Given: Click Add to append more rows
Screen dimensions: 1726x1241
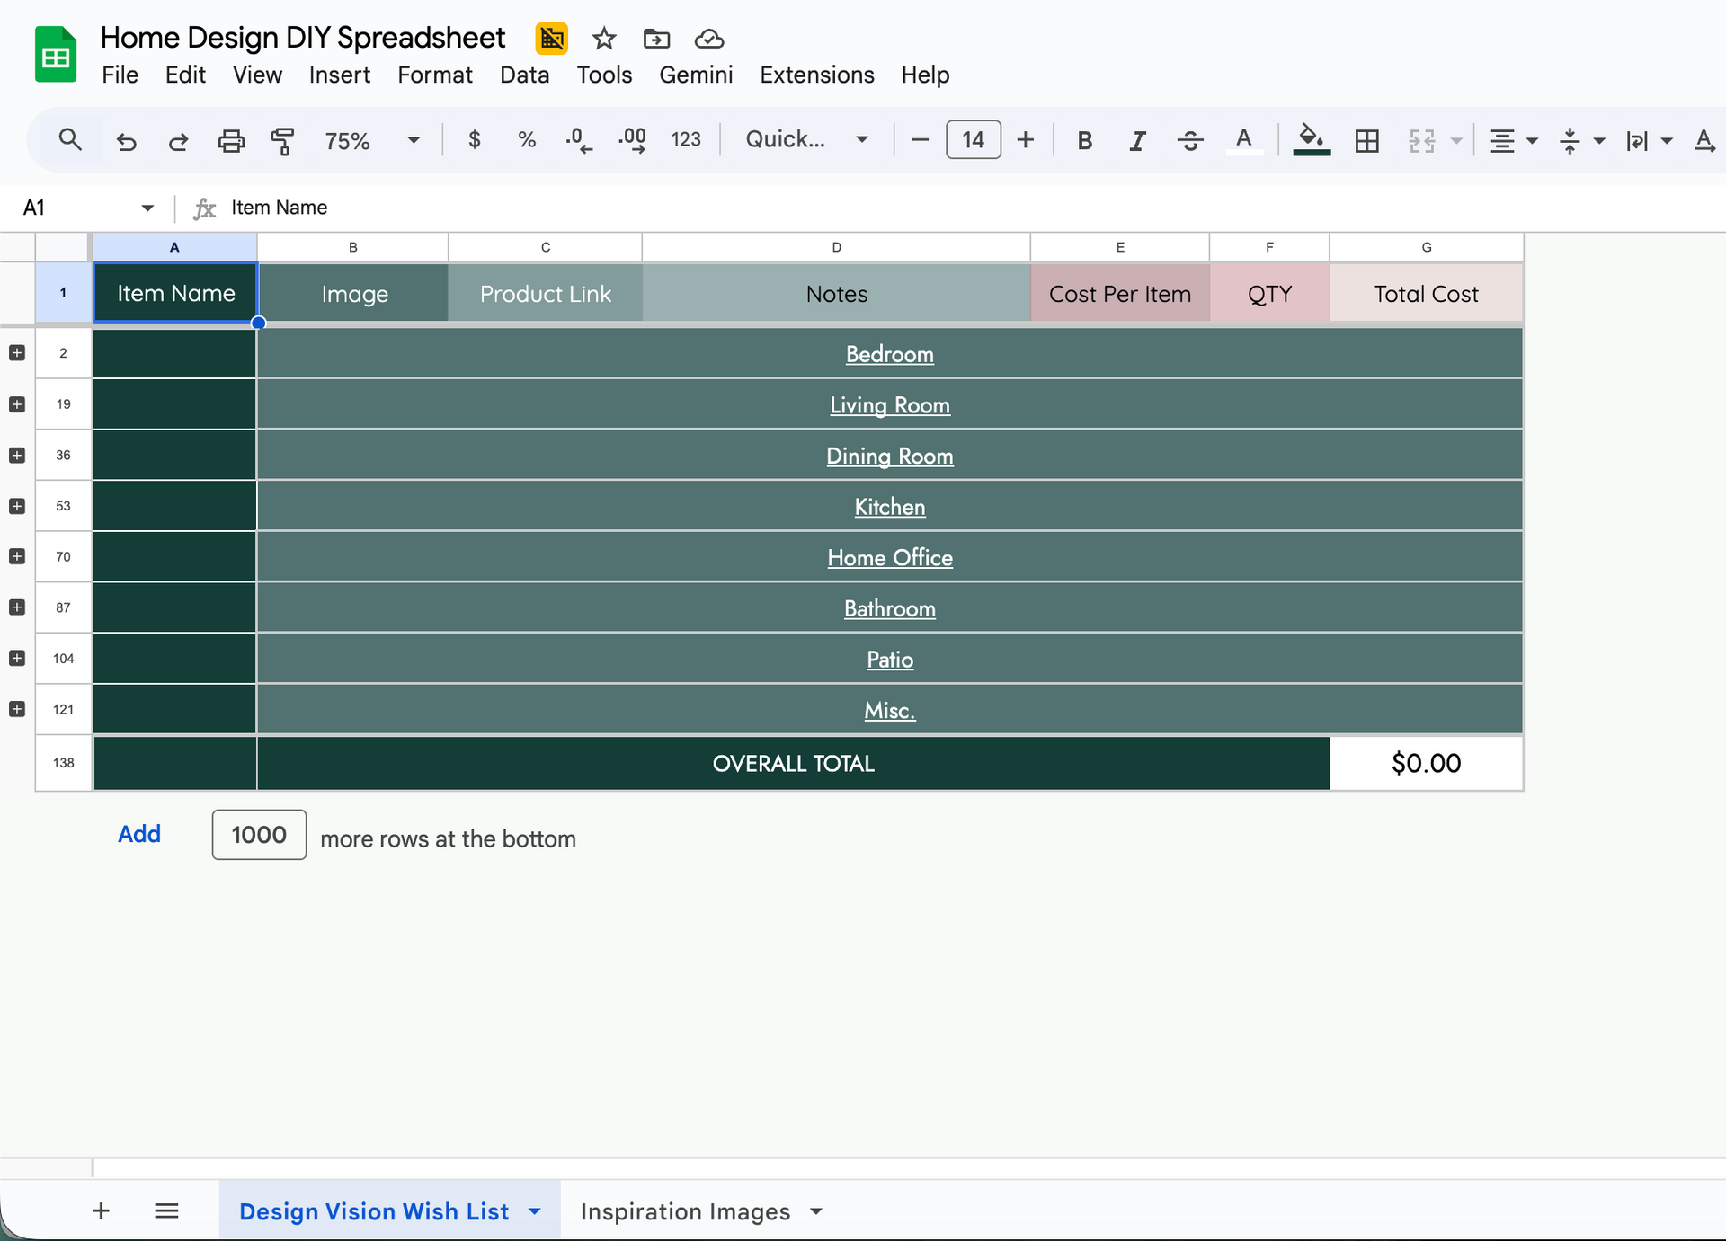Looking at the screenshot, I should tap(139, 834).
